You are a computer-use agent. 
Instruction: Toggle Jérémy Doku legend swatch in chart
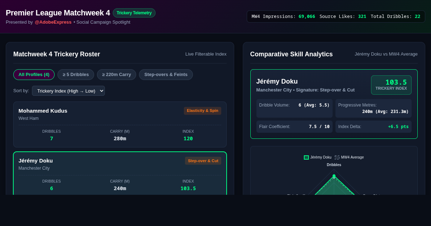coord(306,157)
